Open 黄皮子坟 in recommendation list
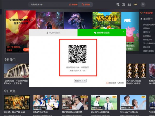 click(147, 32)
